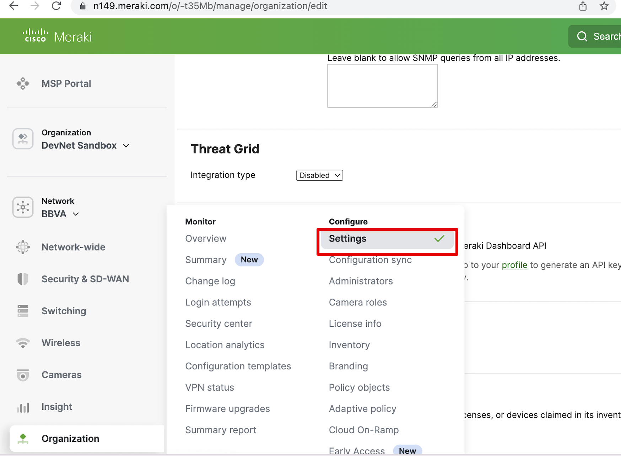Click the Insight bar chart icon
The width and height of the screenshot is (621, 456).
point(23,407)
